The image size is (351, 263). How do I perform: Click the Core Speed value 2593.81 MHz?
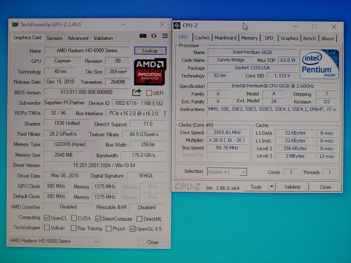[227, 132]
